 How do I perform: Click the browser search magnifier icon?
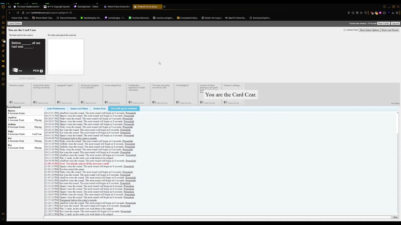pos(384,7)
